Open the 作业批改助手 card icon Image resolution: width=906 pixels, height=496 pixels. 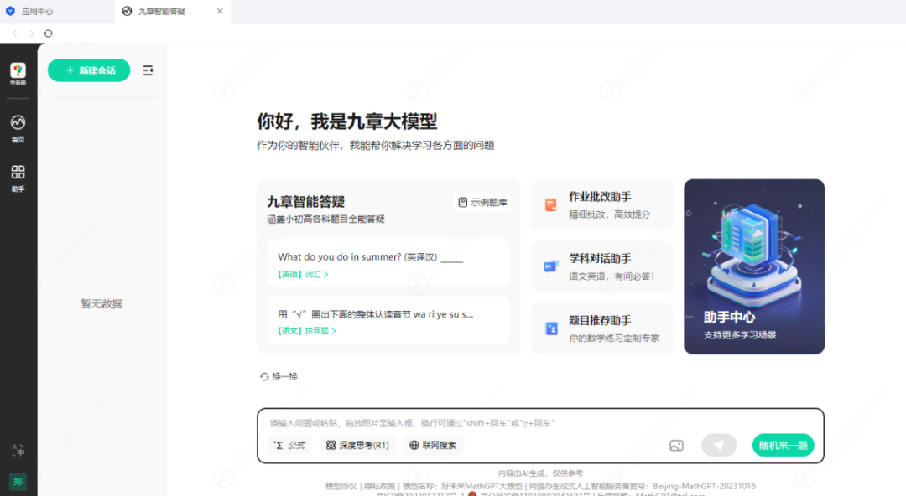pyautogui.click(x=550, y=204)
